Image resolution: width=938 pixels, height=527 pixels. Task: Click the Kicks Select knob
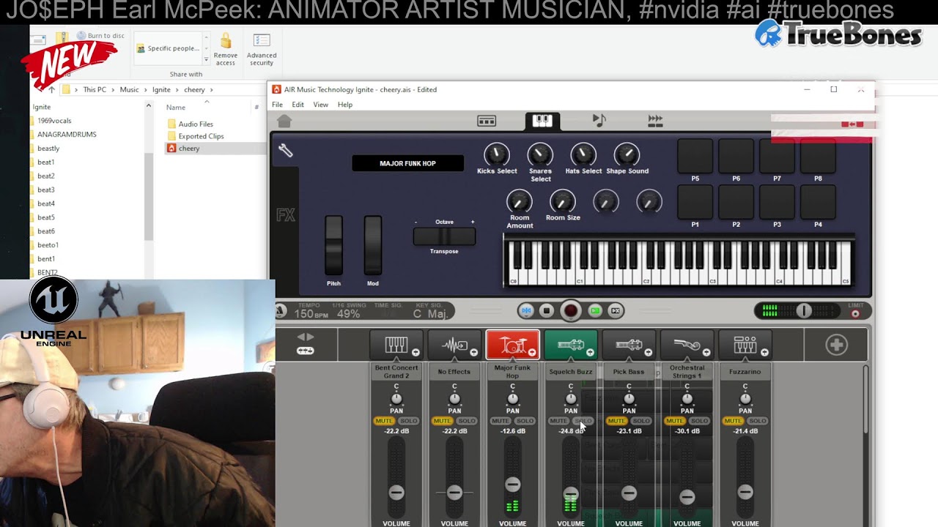(x=496, y=154)
